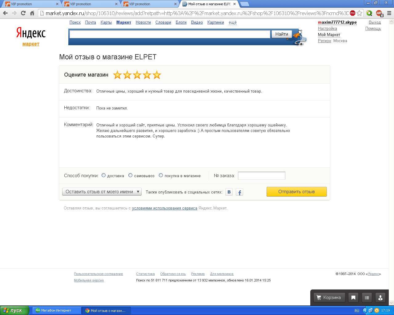Viewport: 394px width, 315px height.
Task: Click the Chrome new tab button
Action: [244, 4]
